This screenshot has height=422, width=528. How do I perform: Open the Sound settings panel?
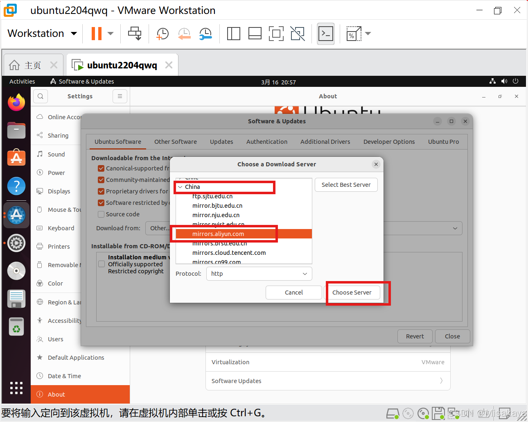56,154
